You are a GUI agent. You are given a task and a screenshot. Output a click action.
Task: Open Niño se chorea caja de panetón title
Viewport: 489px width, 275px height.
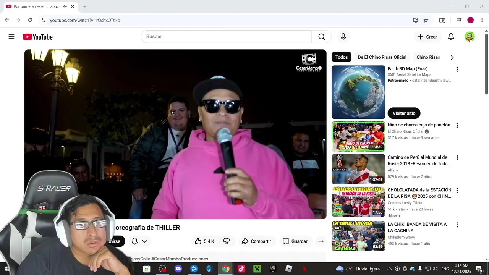(x=419, y=125)
